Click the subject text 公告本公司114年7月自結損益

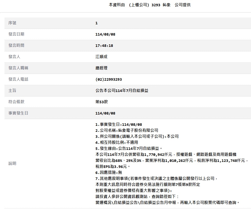(122, 91)
